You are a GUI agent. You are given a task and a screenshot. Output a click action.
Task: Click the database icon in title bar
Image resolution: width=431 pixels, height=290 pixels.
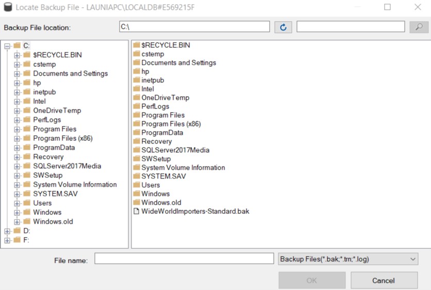[7, 8]
